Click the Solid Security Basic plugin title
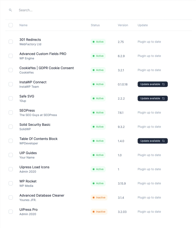The height and width of the screenshot is (228, 196). [x=35, y=125]
